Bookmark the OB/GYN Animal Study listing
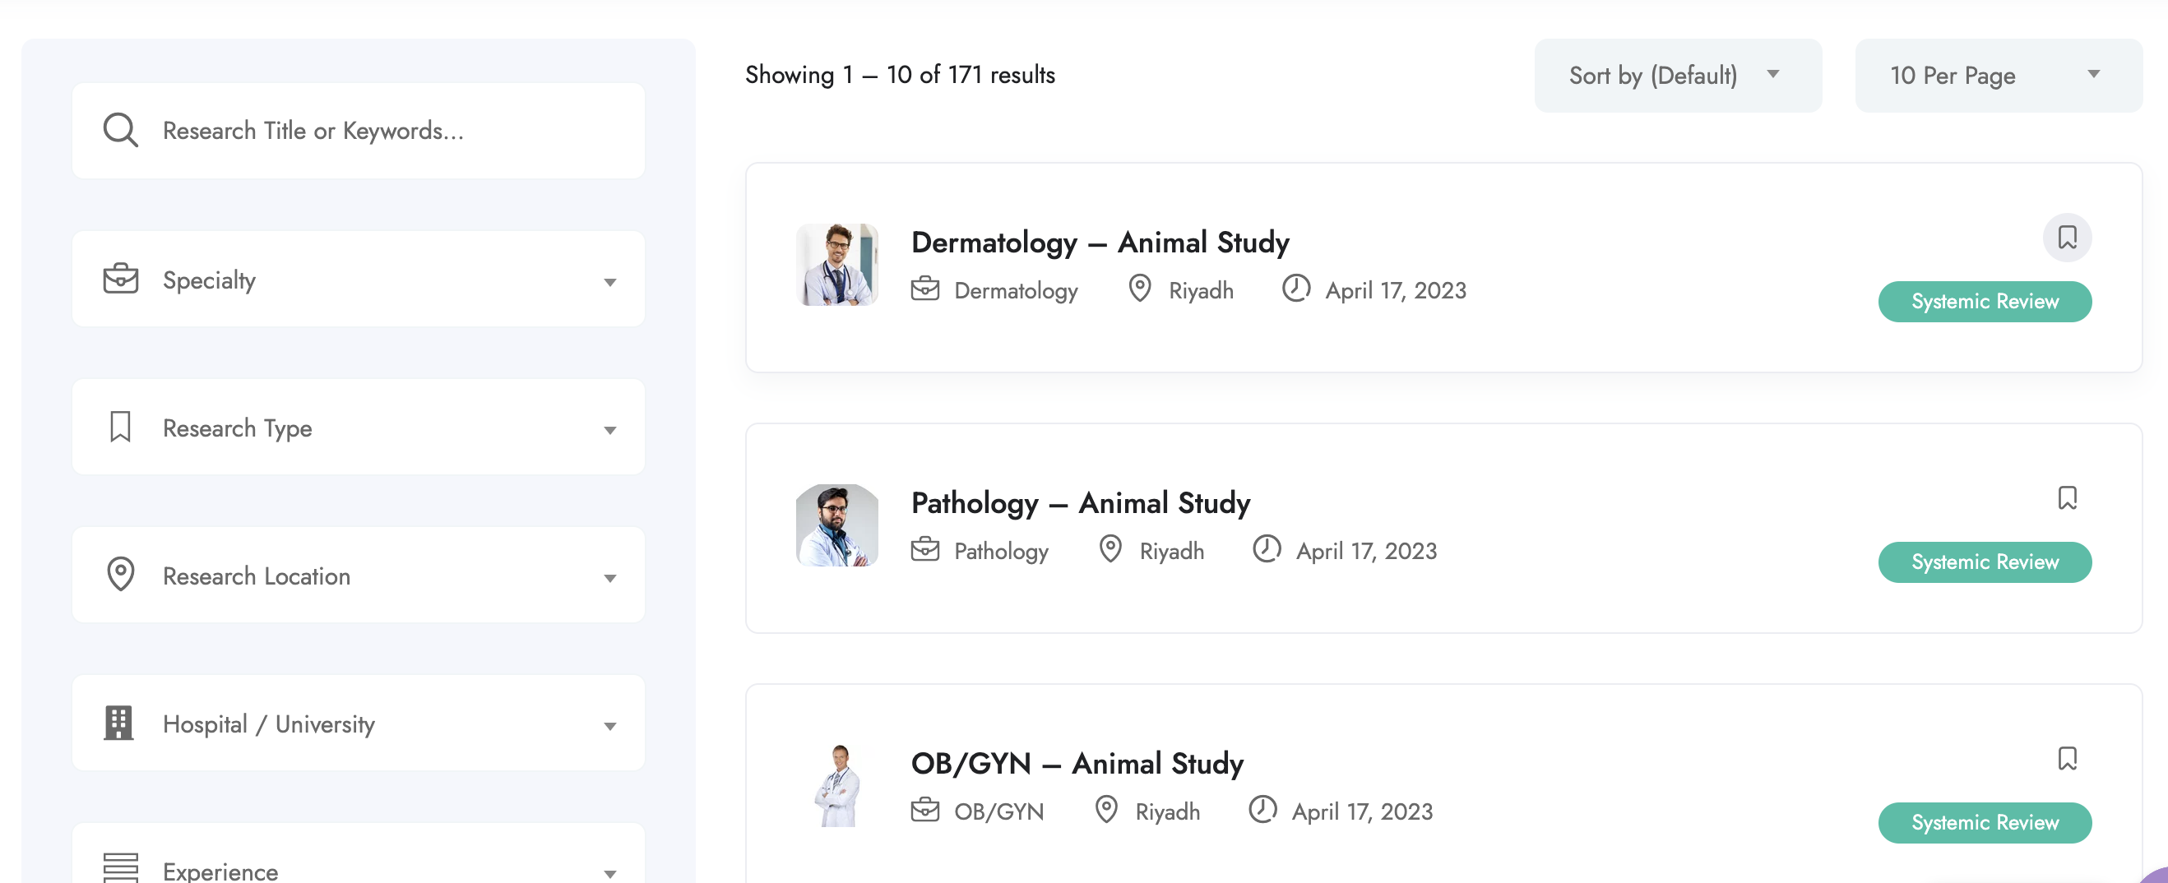 click(x=2067, y=759)
